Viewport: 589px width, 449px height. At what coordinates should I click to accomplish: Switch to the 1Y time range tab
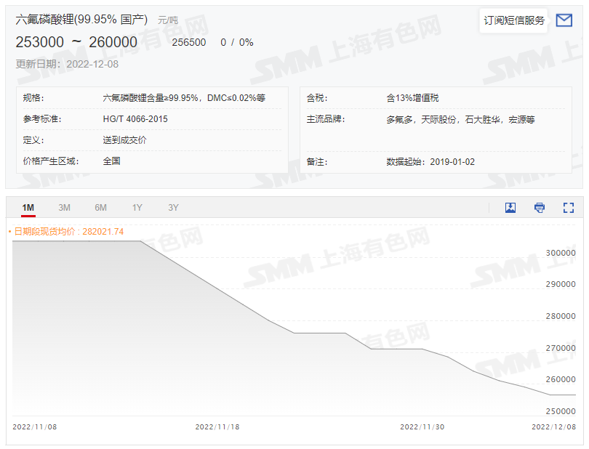pos(137,208)
